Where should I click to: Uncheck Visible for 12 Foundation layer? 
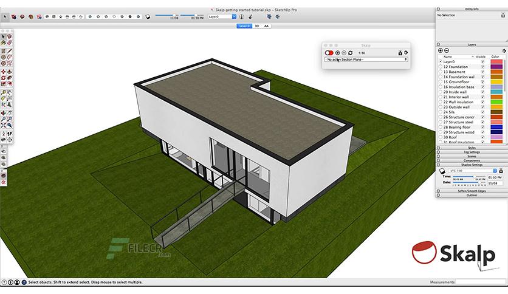pos(482,67)
